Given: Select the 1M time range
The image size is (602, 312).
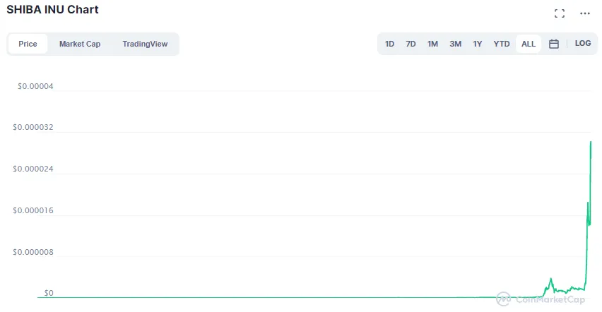Looking at the screenshot, I should [x=432, y=44].
